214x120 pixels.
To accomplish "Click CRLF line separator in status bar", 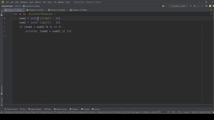I will coord(174,112).
